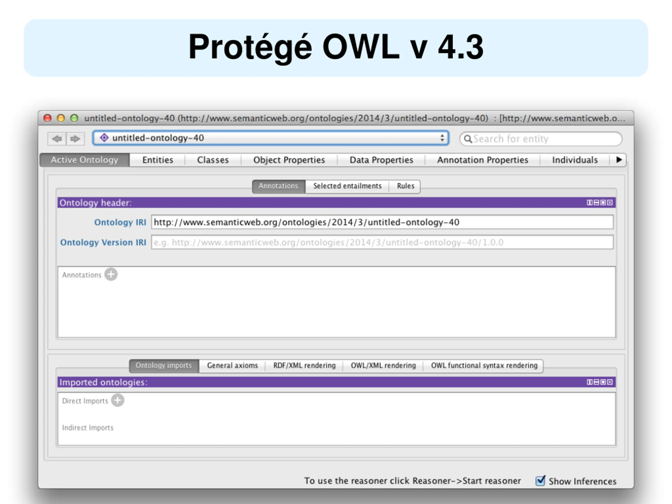
Task: Minimize the window with the yellow button
Action: [x=61, y=118]
